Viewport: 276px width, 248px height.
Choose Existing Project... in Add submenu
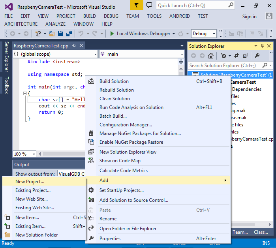tap(44, 190)
